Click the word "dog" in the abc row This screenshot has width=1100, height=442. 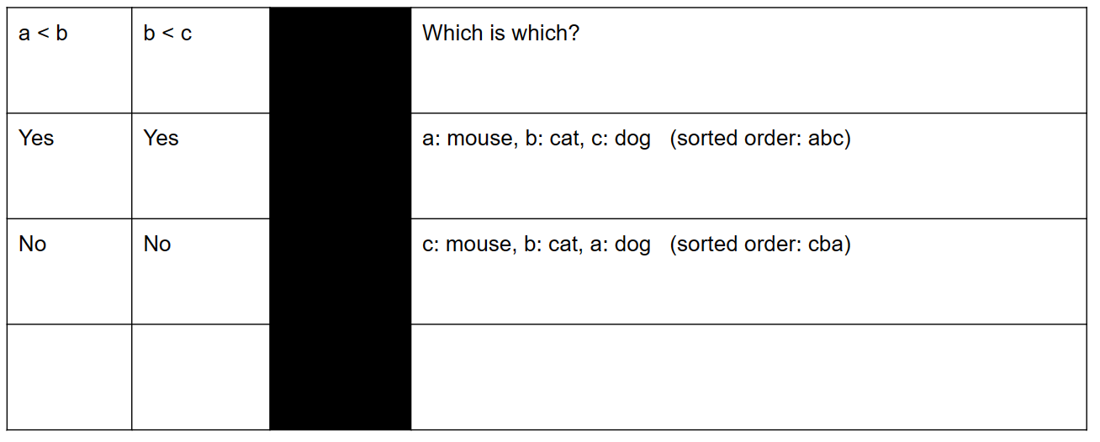click(x=632, y=139)
